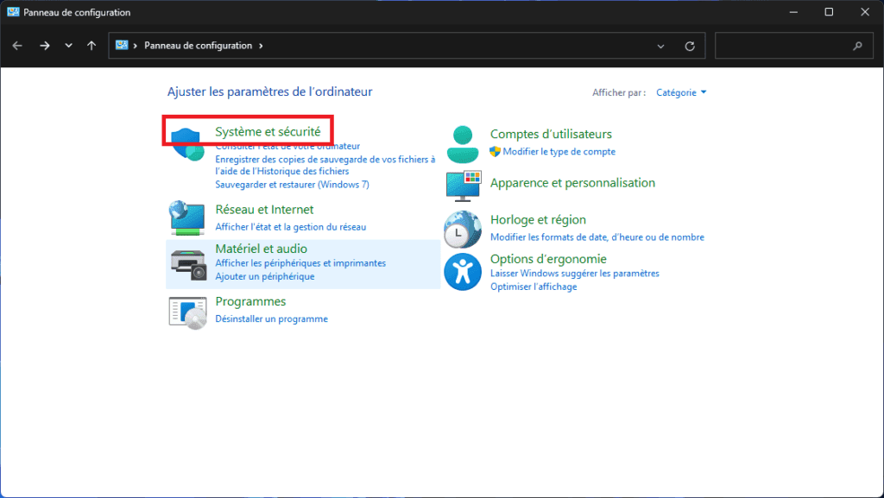Click the search magnifier icon
Screen dimensions: 884x498
coord(857,47)
